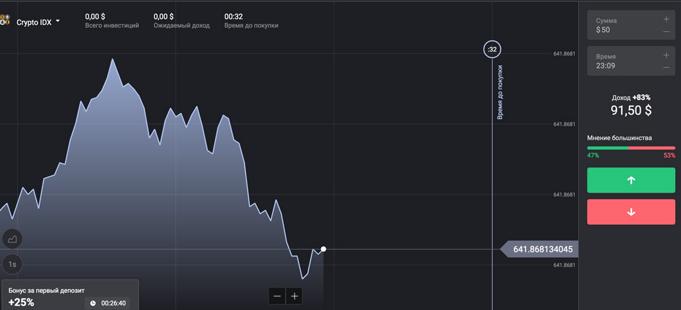
Task: Click the Доход +83% label
Action: pyautogui.click(x=631, y=98)
